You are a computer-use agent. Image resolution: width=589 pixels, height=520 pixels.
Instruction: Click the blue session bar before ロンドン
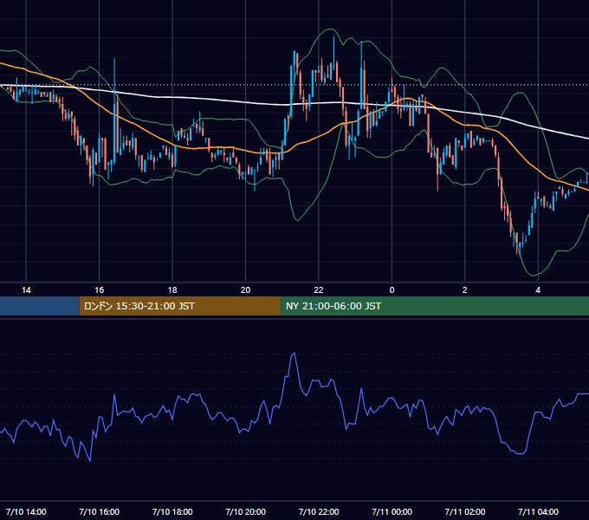[40, 306]
